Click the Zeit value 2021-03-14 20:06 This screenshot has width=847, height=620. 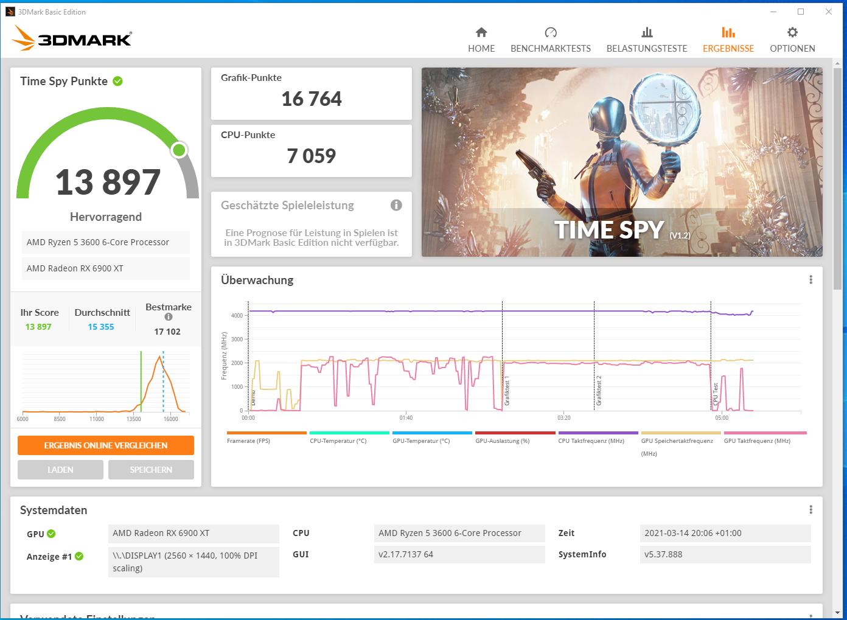click(x=725, y=533)
